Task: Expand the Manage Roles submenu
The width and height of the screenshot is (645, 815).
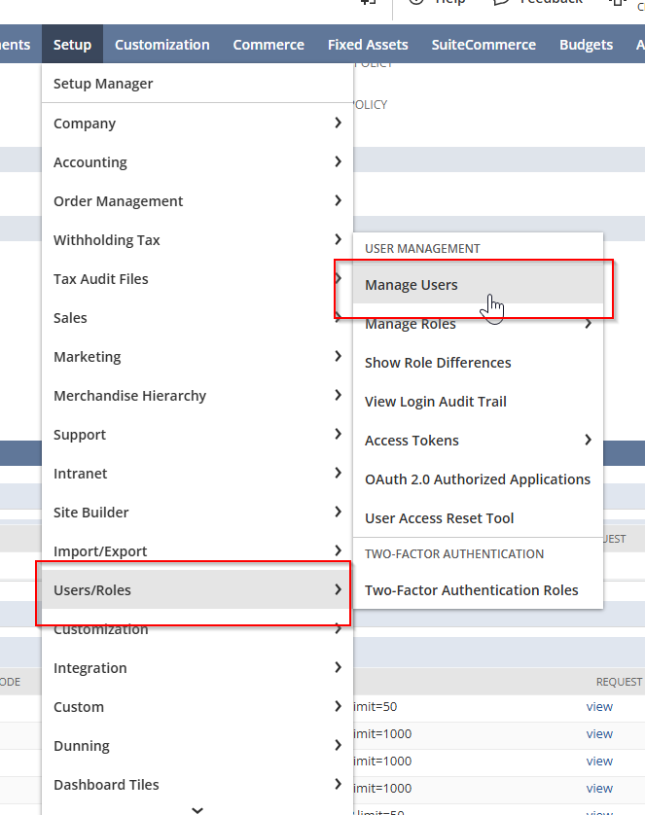Action: pos(588,323)
